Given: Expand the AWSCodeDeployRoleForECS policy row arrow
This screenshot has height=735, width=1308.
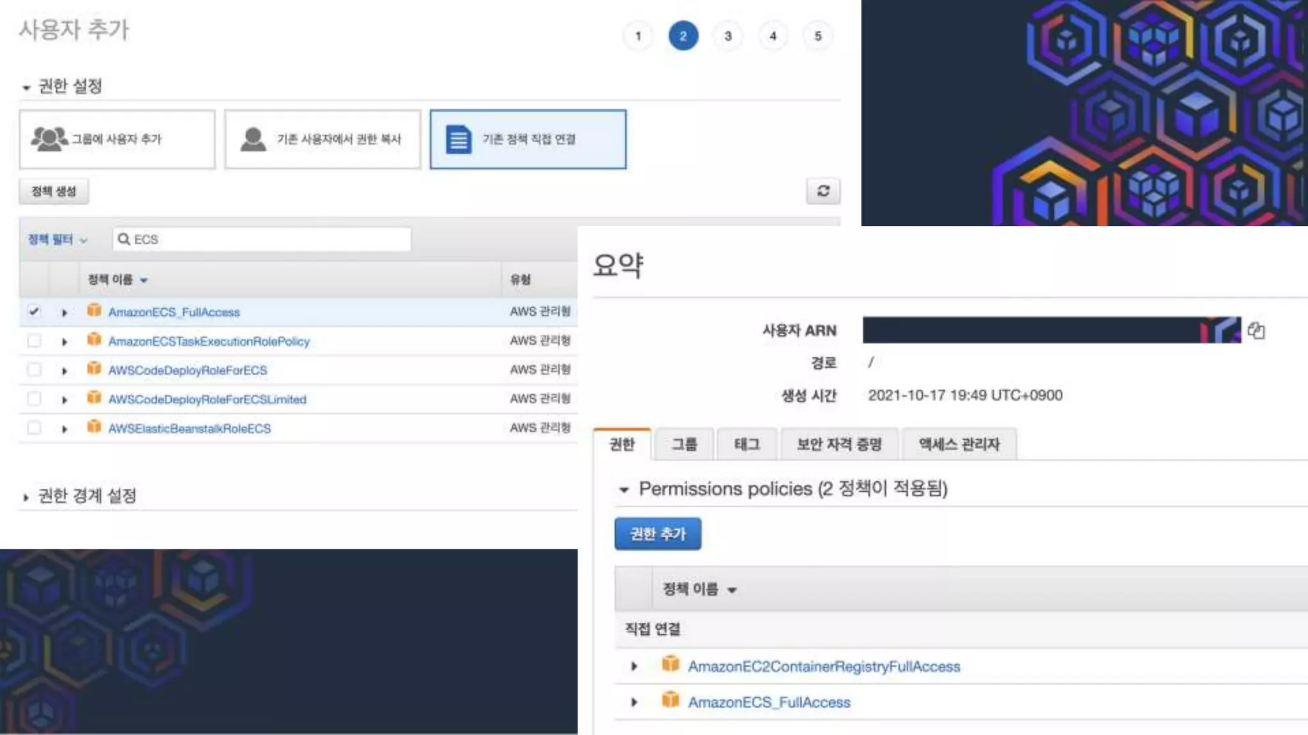Looking at the screenshot, I should (65, 371).
